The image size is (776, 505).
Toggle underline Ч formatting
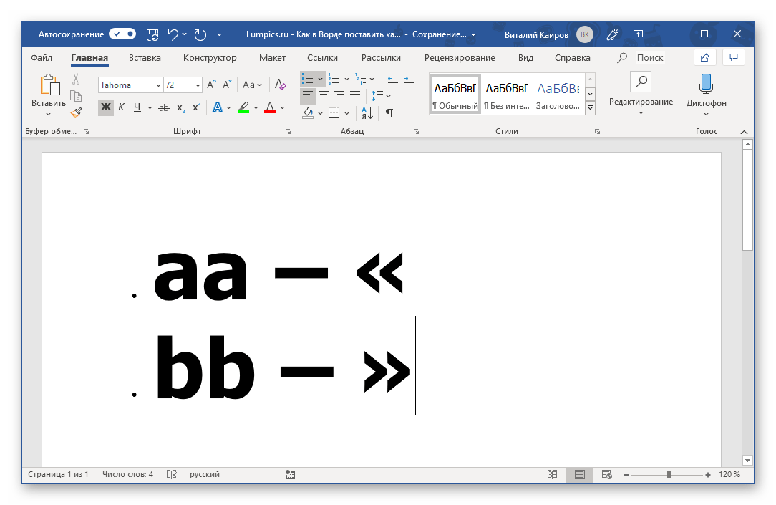coord(137,107)
